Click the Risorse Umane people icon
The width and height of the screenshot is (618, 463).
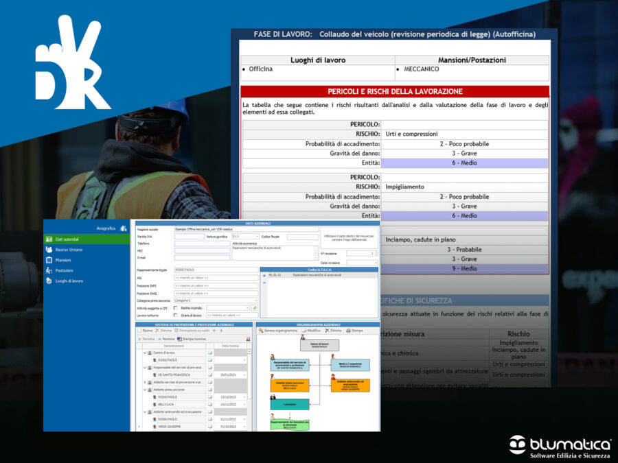[x=49, y=250]
